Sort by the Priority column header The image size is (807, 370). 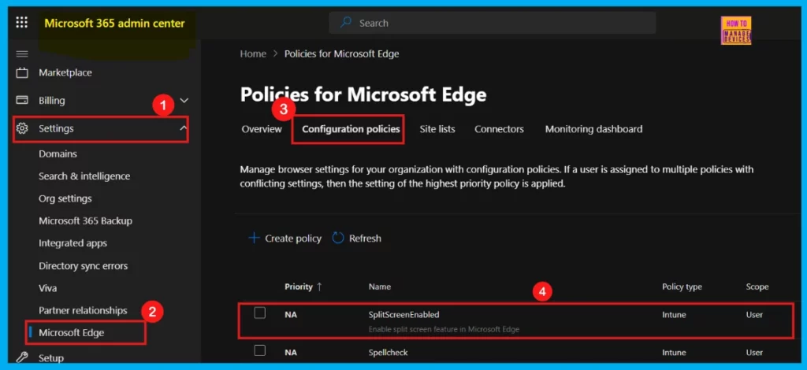(299, 287)
